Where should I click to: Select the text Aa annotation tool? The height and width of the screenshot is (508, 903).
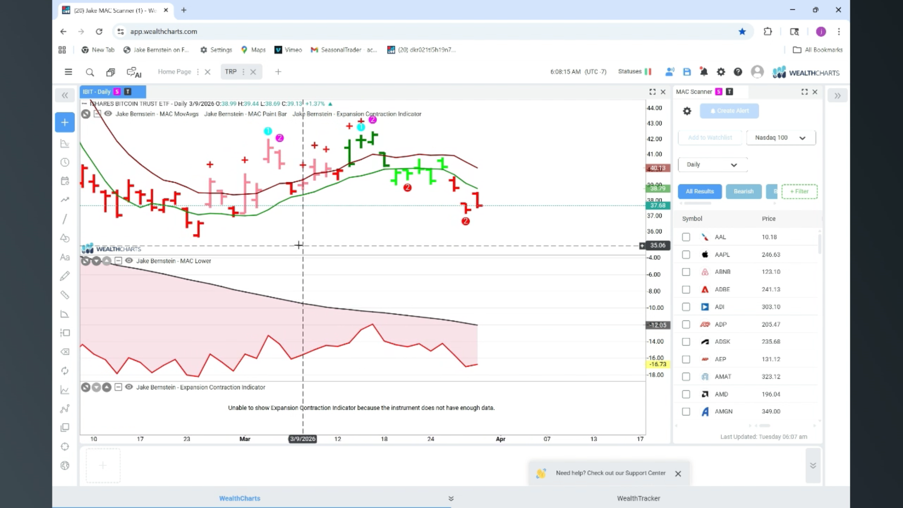(65, 257)
